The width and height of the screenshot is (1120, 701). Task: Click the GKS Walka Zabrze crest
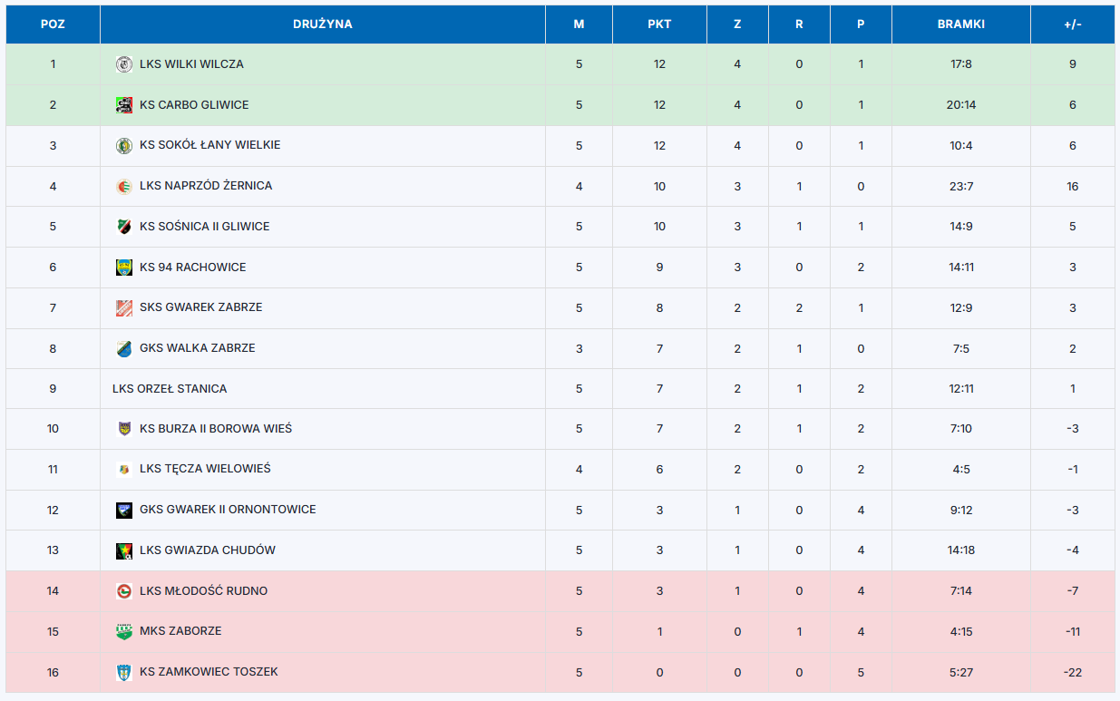click(x=124, y=348)
